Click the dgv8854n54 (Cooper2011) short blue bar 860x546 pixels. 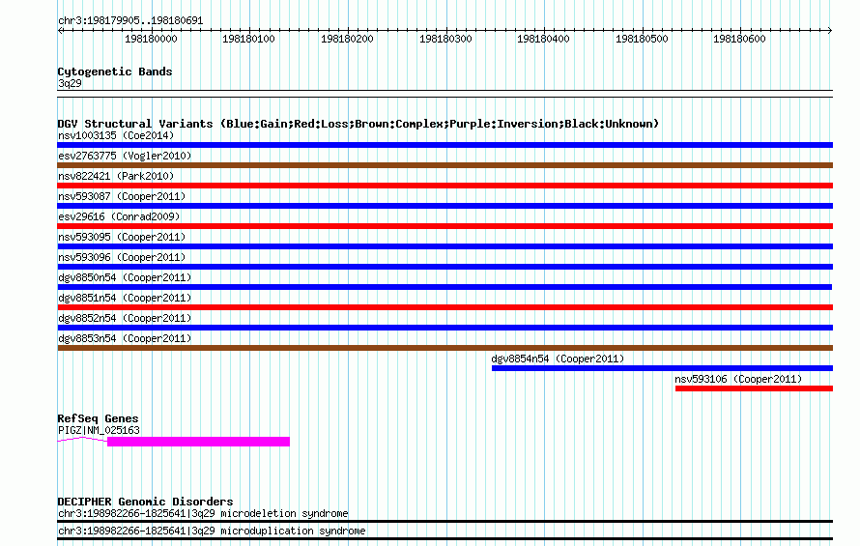coord(662,368)
